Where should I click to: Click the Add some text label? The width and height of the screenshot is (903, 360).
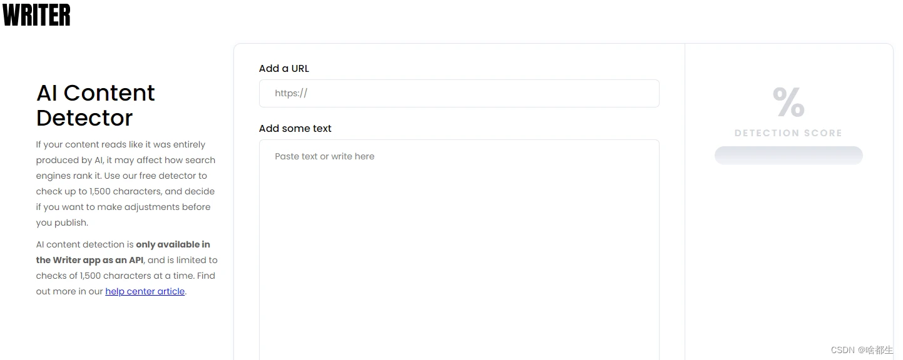click(295, 129)
